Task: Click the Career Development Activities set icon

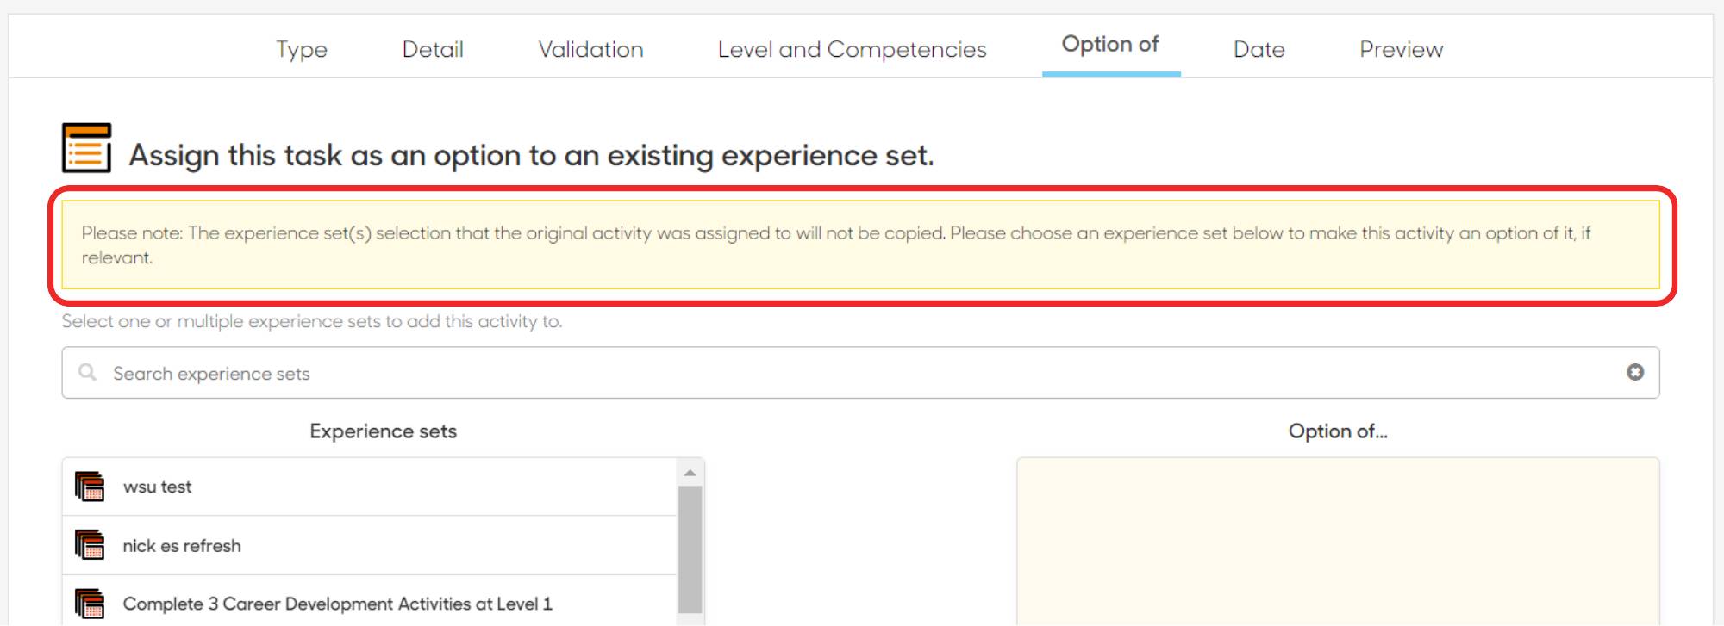Action: click(90, 604)
